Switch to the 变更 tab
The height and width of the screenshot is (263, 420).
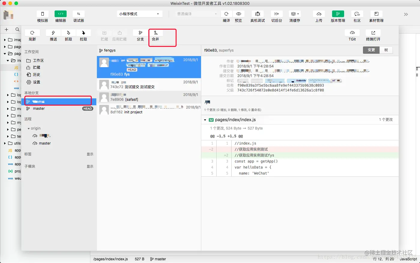pyautogui.click(x=371, y=50)
